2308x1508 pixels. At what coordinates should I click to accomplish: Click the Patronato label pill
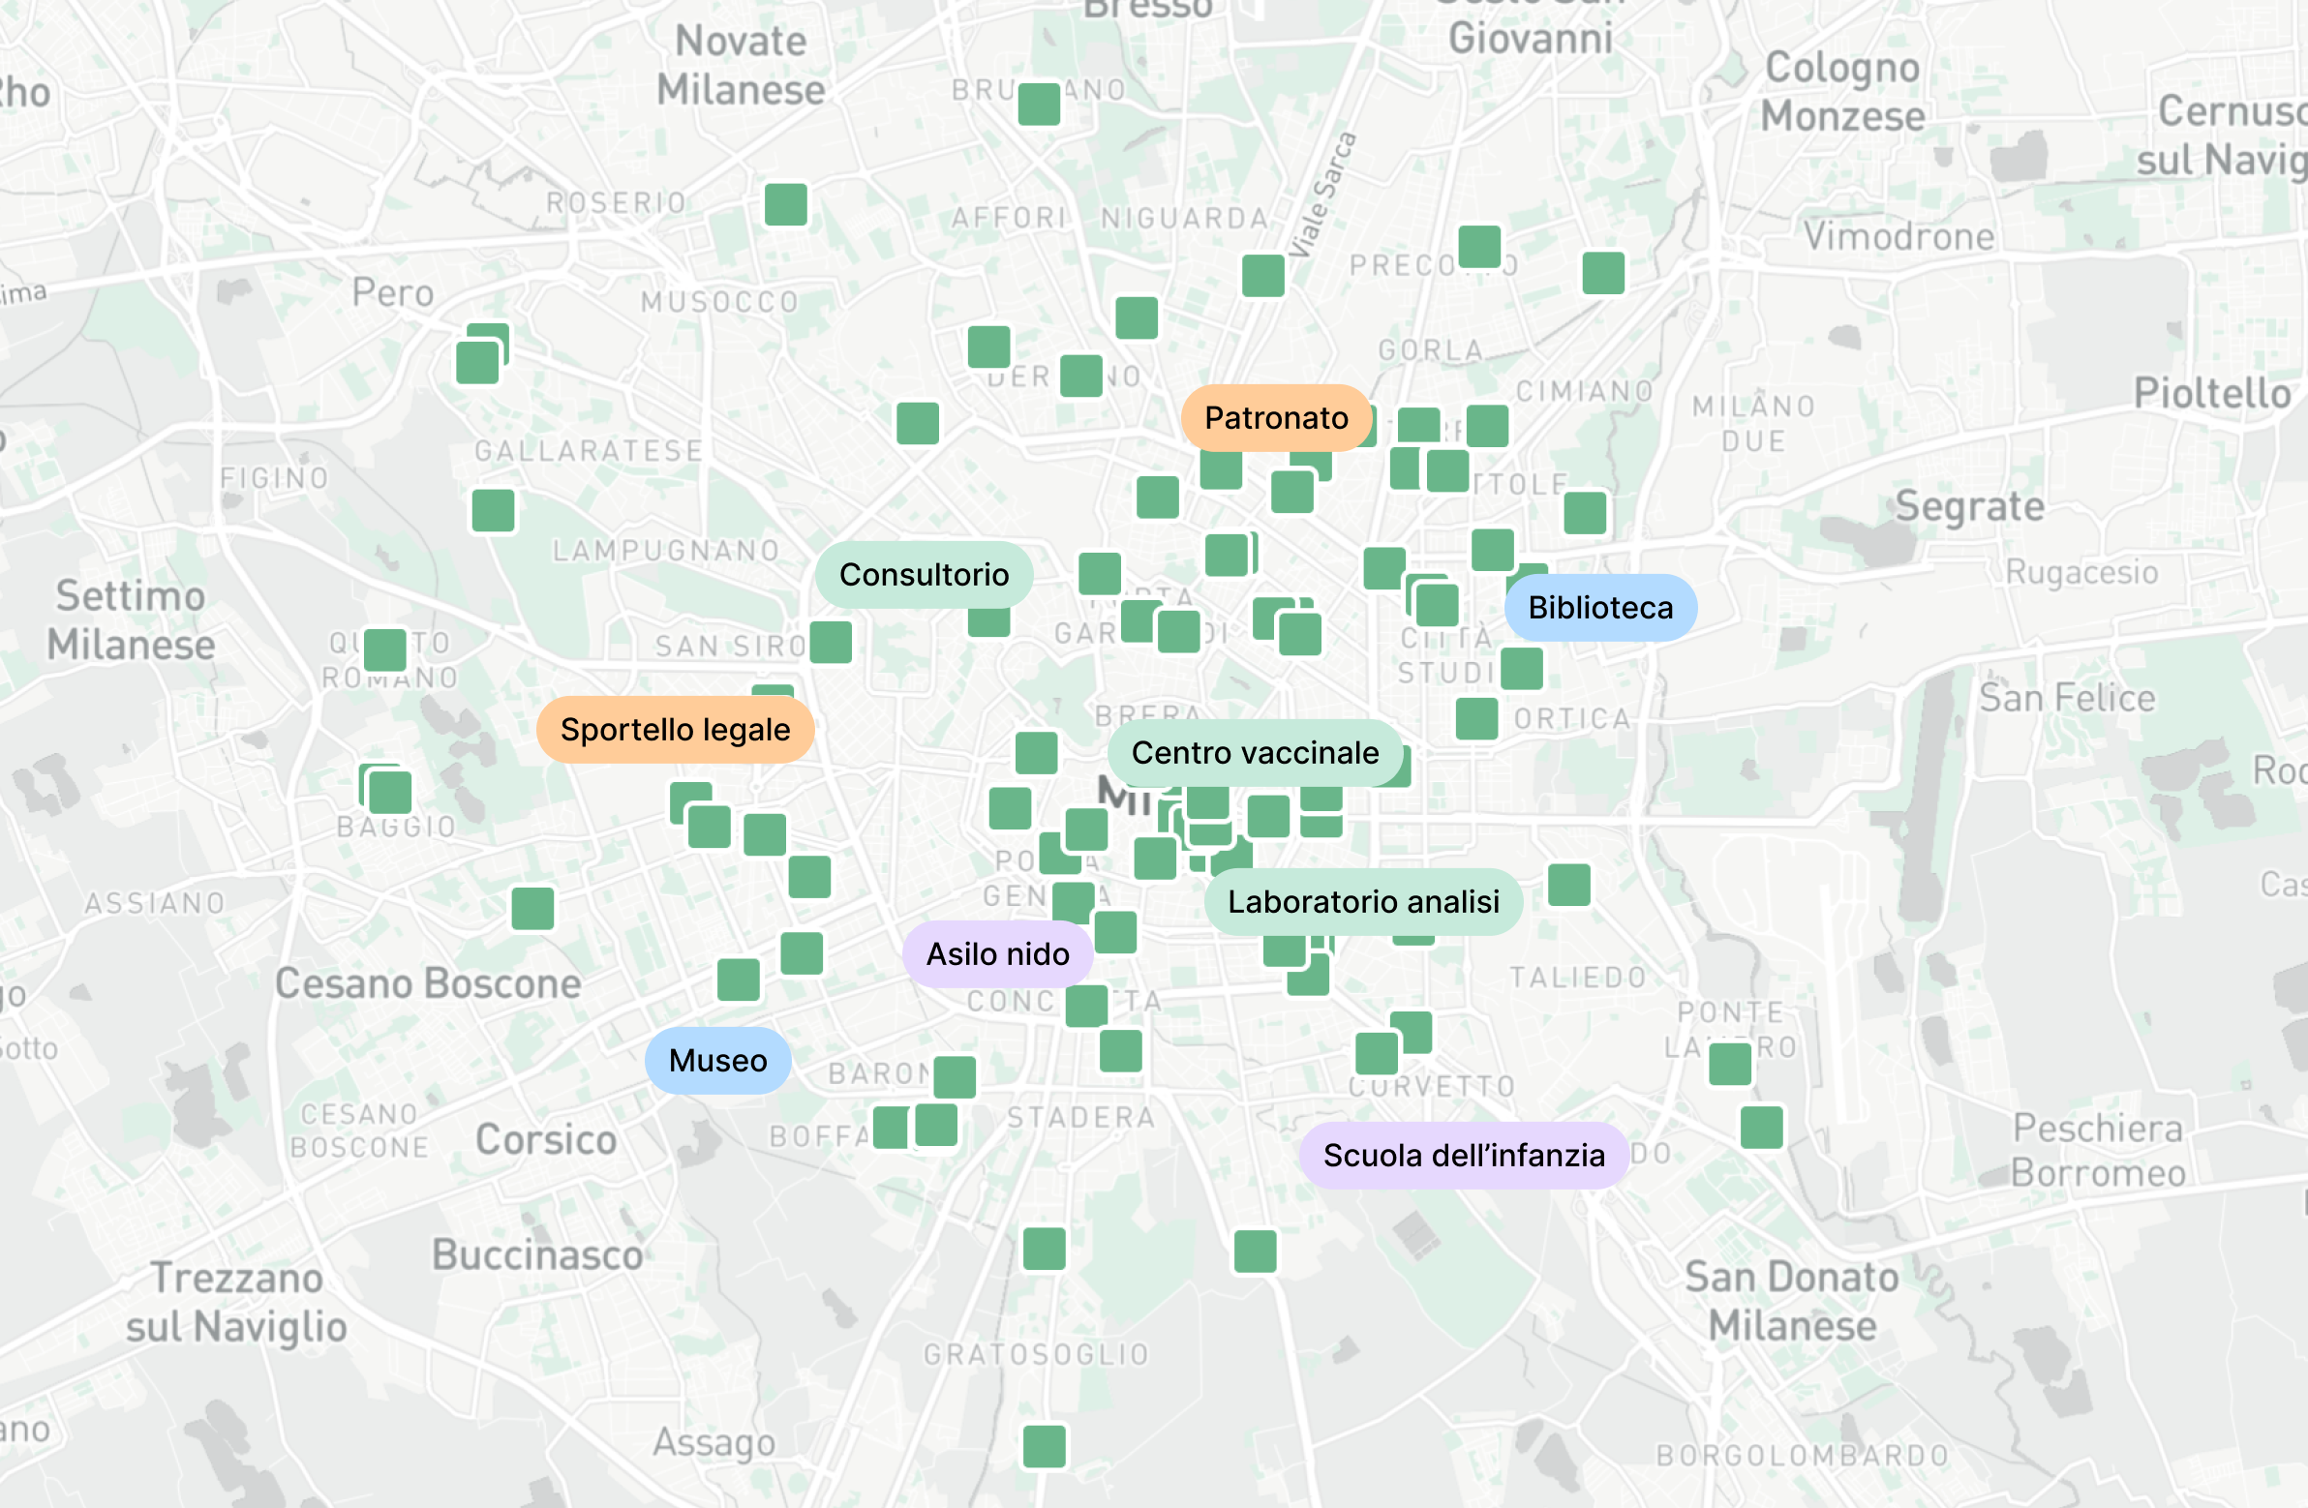[x=1275, y=418]
